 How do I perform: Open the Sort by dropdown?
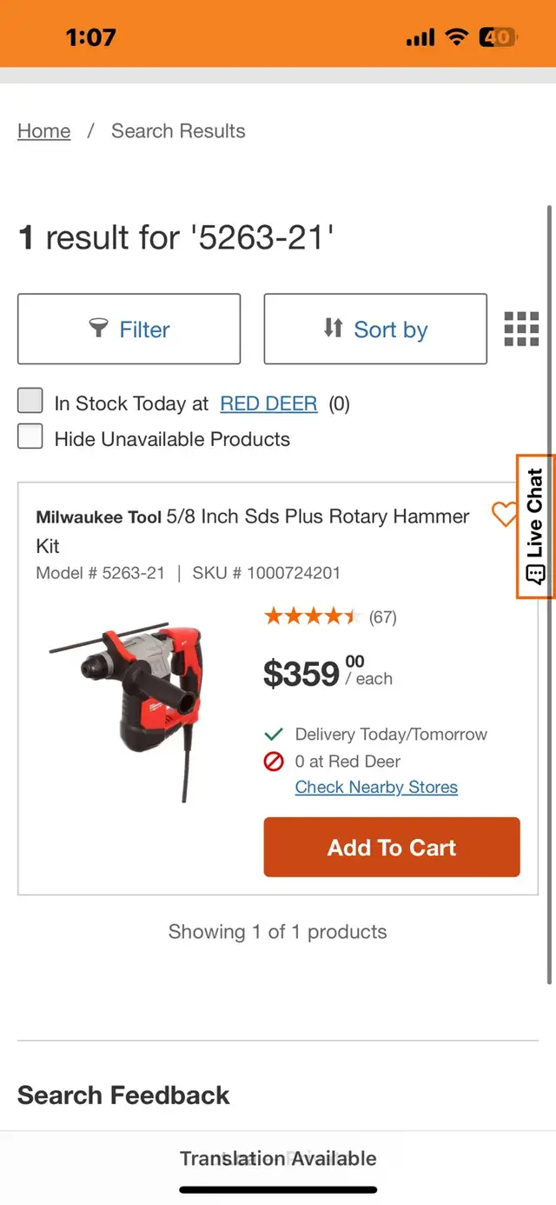[375, 329]
